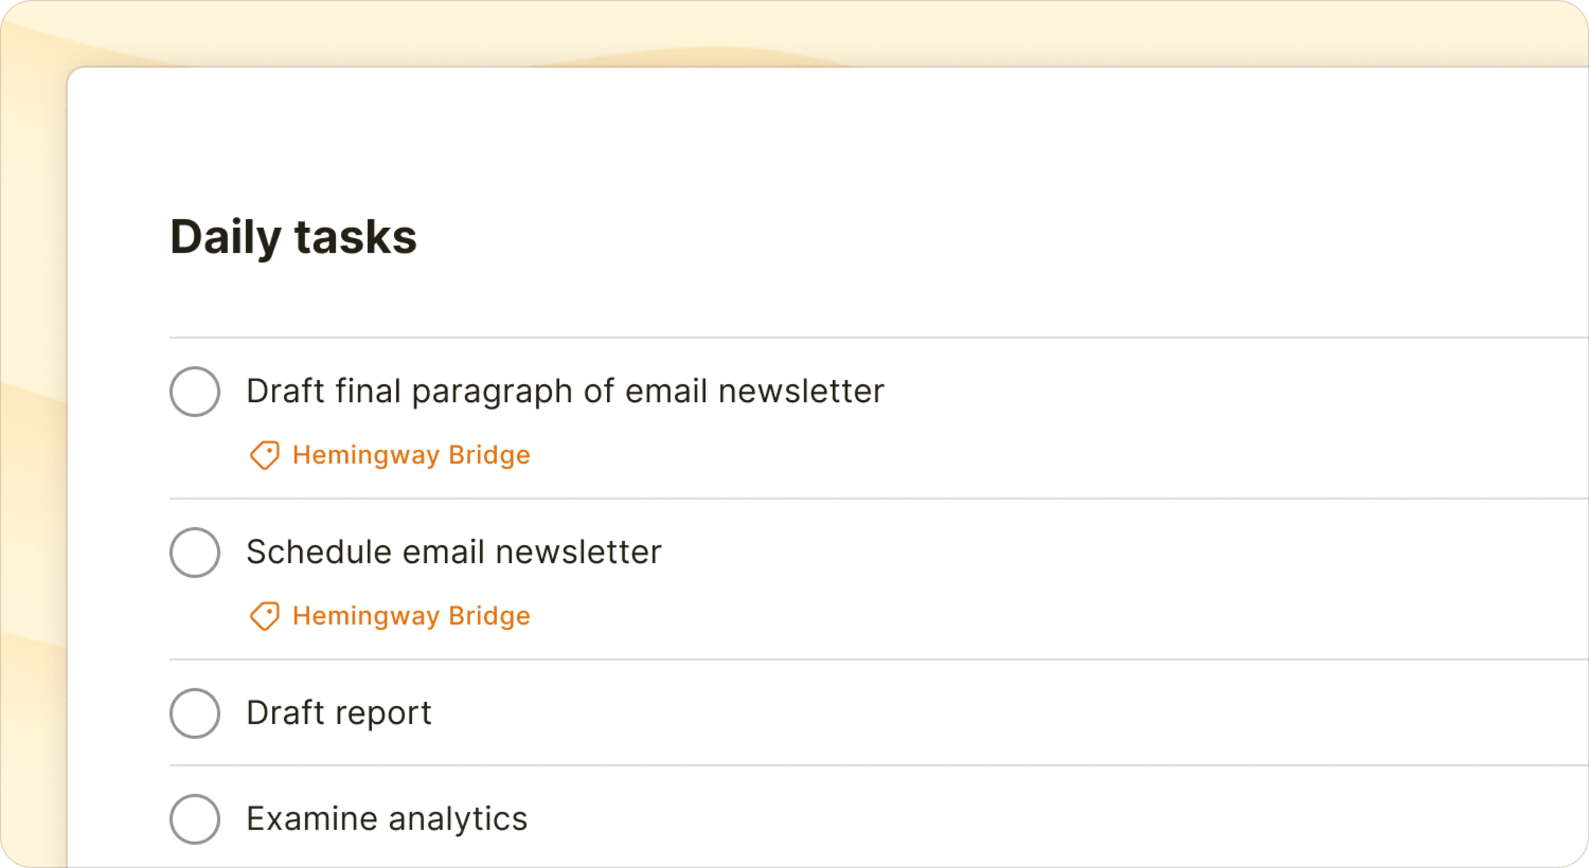Image resolution: width=1589 pixels, height=868 pixels.
Task: Open the 'Examine analytics' task details
Action: pyautogui.click(x=387, y=820)
